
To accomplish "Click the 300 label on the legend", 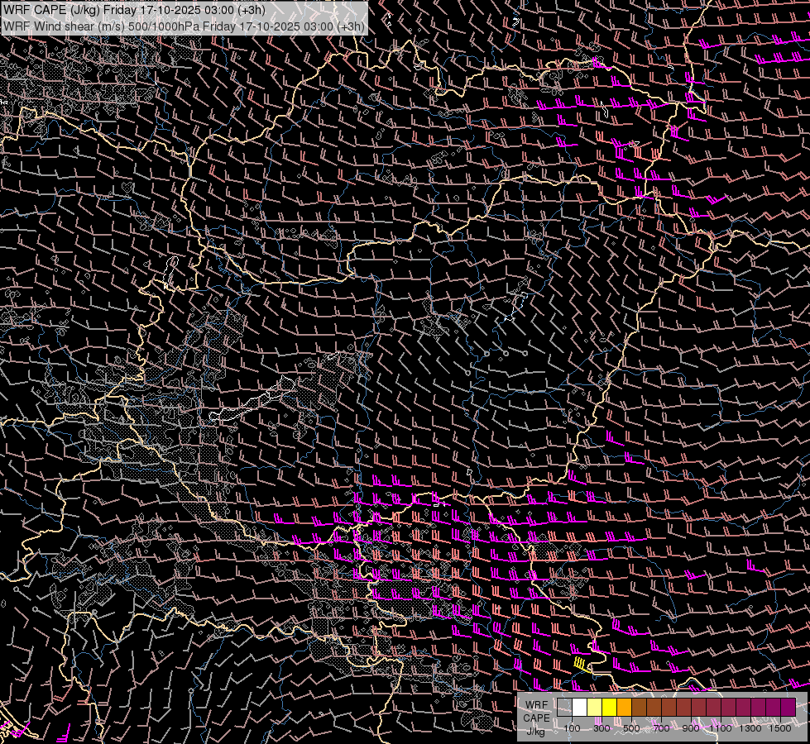I will [602, 728].
